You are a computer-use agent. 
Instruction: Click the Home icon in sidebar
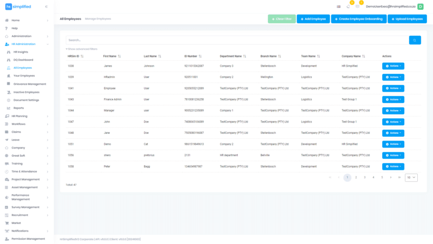pyautogui.click(x=7, y=20)
